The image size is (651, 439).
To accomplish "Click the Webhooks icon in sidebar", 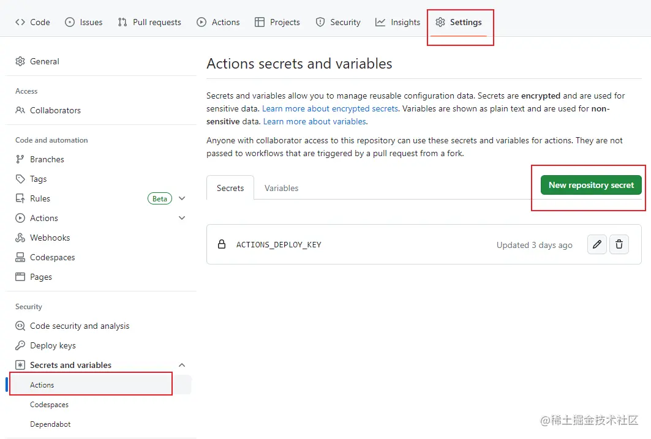I will pos(20,238).
